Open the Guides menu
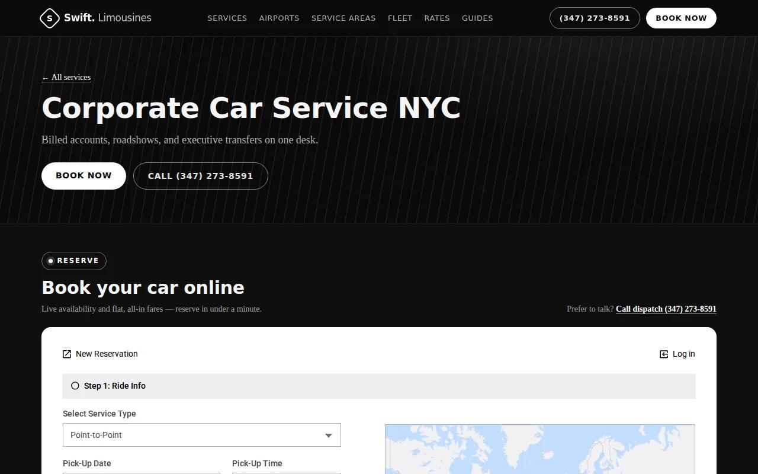The height and width of the screenshot is (474, 758). [477, 18]
